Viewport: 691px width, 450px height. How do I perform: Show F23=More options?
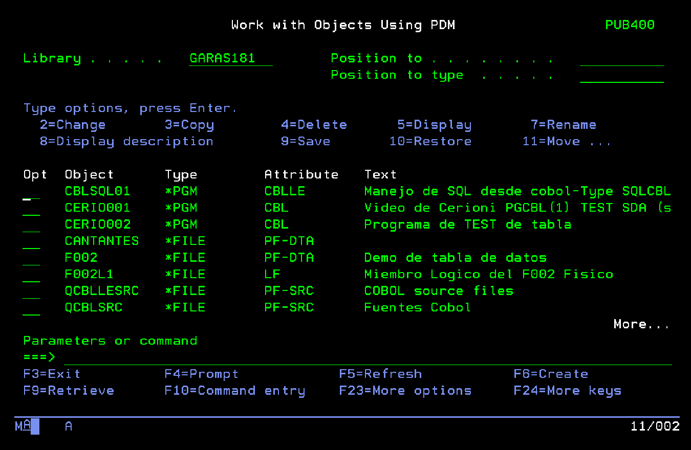coord(405,391)
